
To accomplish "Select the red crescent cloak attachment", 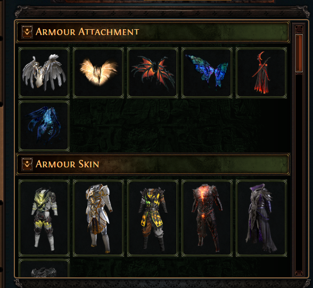I will pyautogui.click(x=261, y=73).
